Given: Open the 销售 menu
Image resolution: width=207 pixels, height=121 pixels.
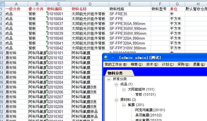Looking at the screenshot, I should tap(137, 64).
